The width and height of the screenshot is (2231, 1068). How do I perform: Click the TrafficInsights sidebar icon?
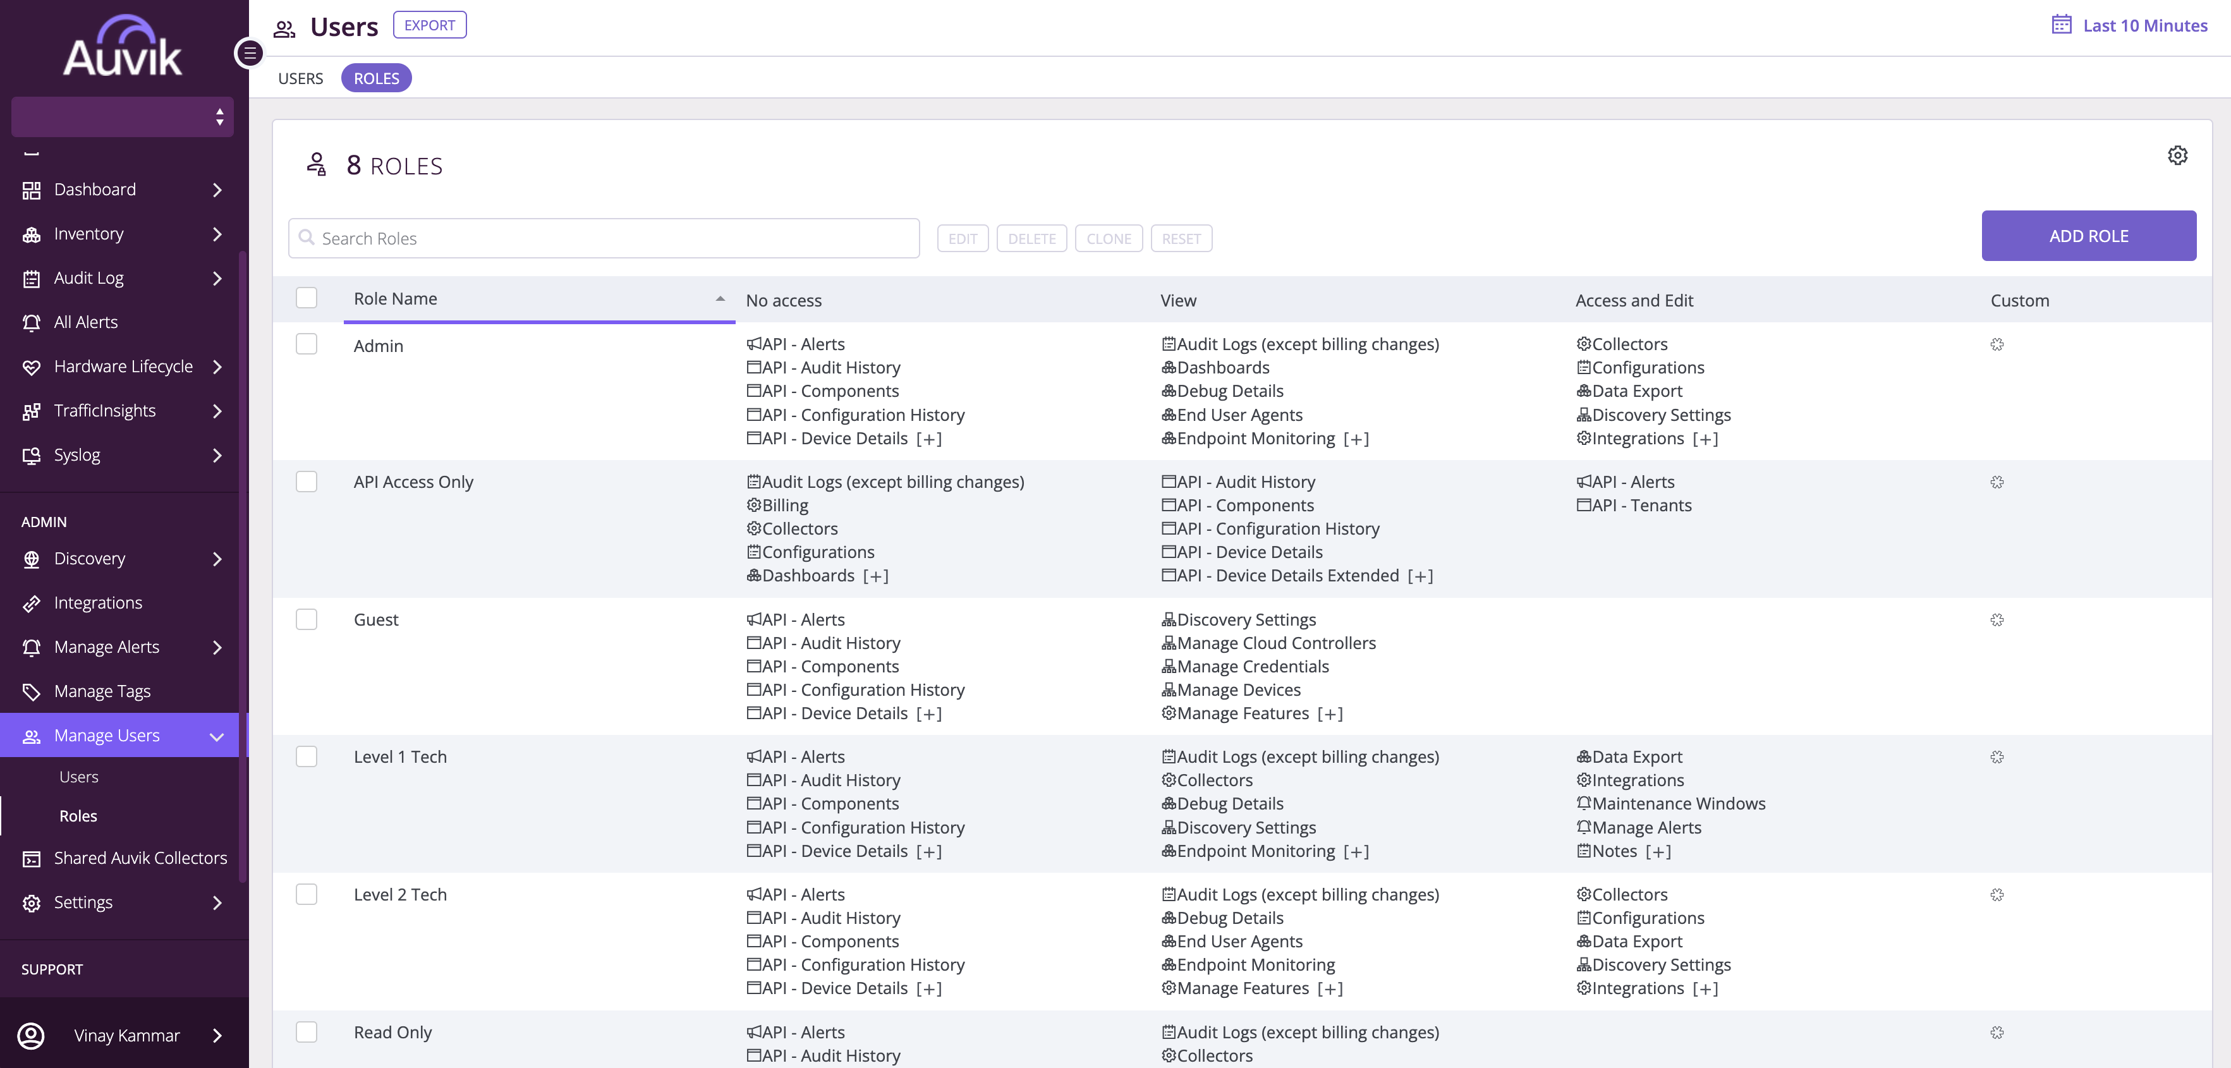(x=31, y=411)
